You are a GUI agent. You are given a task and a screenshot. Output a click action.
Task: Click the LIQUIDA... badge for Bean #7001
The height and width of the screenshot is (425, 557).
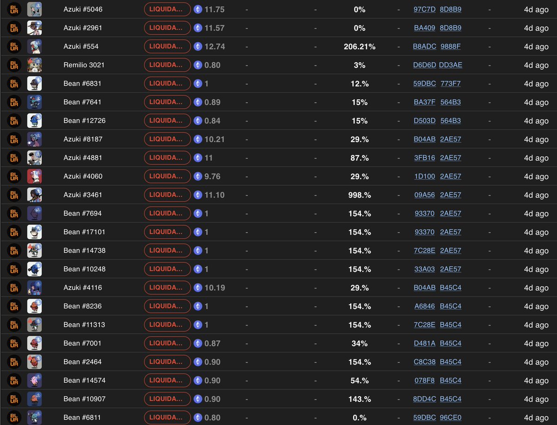coord(167,343)
